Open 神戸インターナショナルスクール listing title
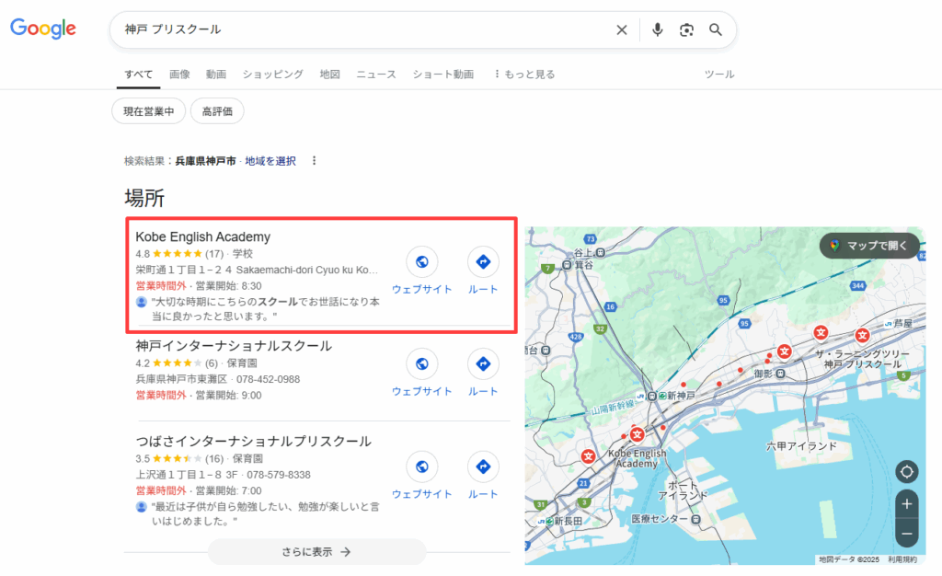This screenshot has height=576, width=942. tap(234, 346)
